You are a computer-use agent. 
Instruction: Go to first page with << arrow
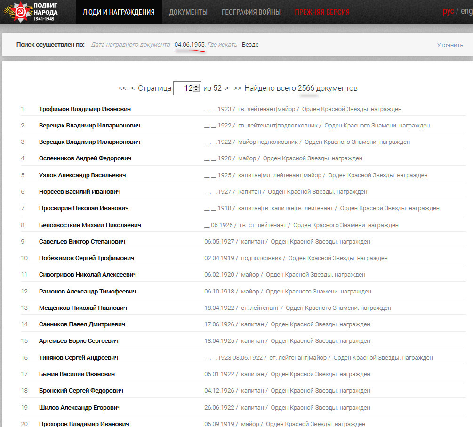click(x=122, y=88)
